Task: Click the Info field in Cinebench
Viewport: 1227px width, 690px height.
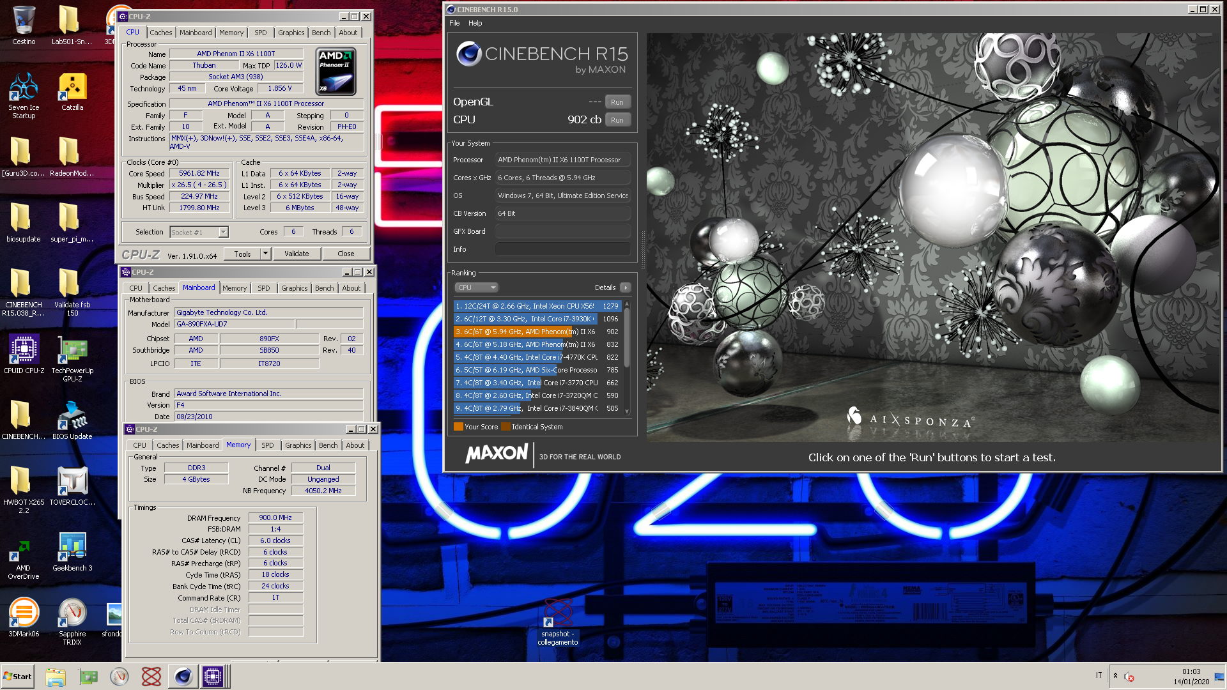Action: (563, 249)
